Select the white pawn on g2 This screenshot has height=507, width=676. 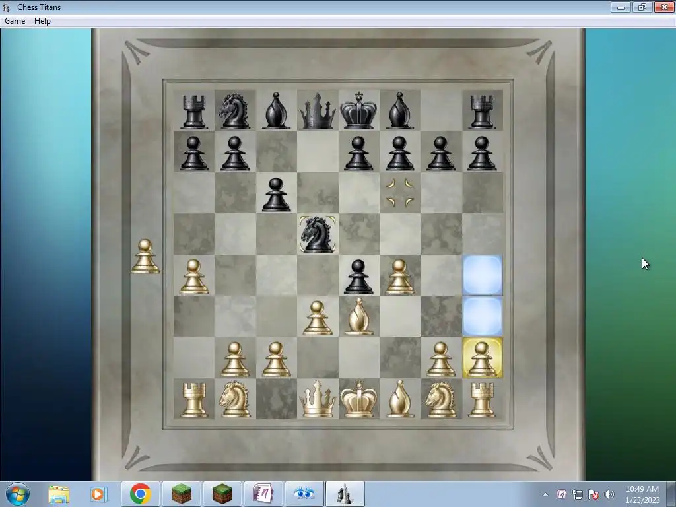click(x=440, y=359)
